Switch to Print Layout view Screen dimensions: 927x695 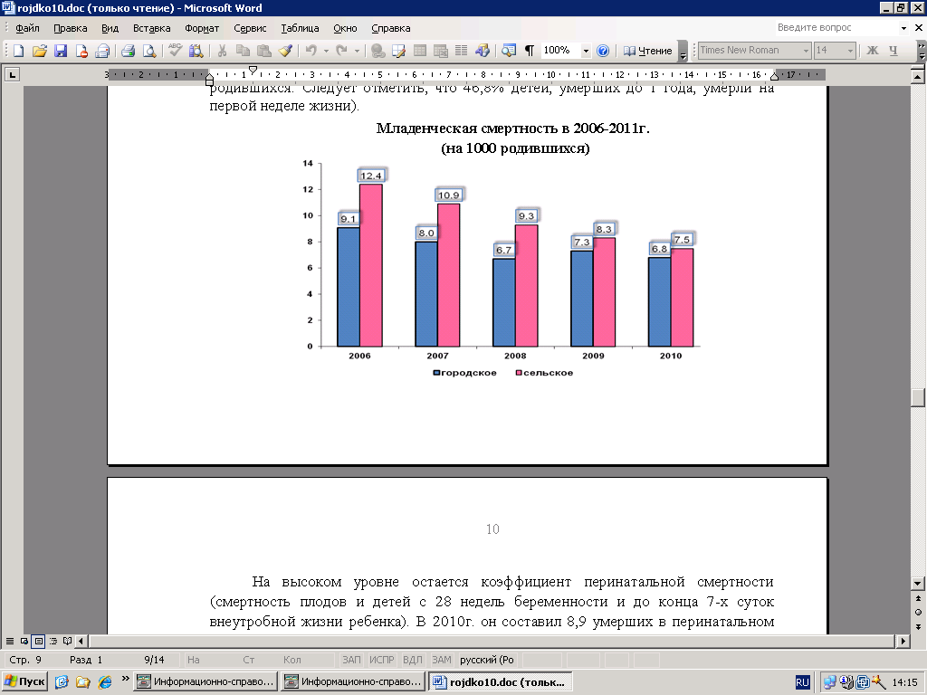(38, 642)
